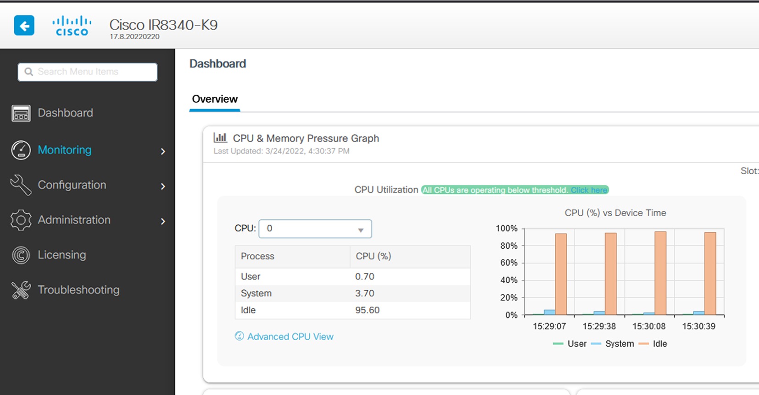
Task: Toggle the System series in chart legend
Action: click(613, 344)
